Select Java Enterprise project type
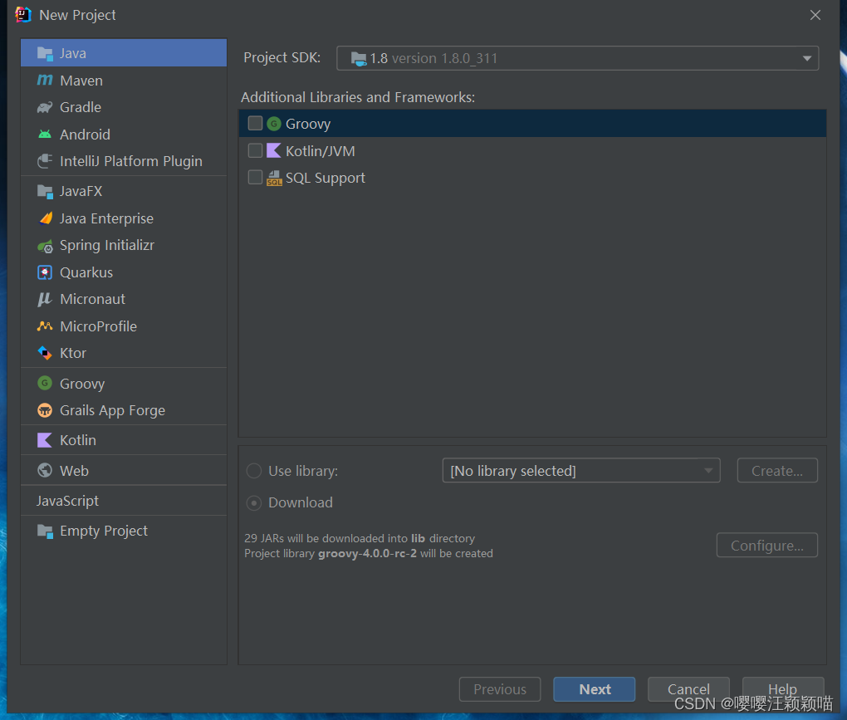Image resolution: width=847 pixels, height=720 pixels. coord(124,218)
